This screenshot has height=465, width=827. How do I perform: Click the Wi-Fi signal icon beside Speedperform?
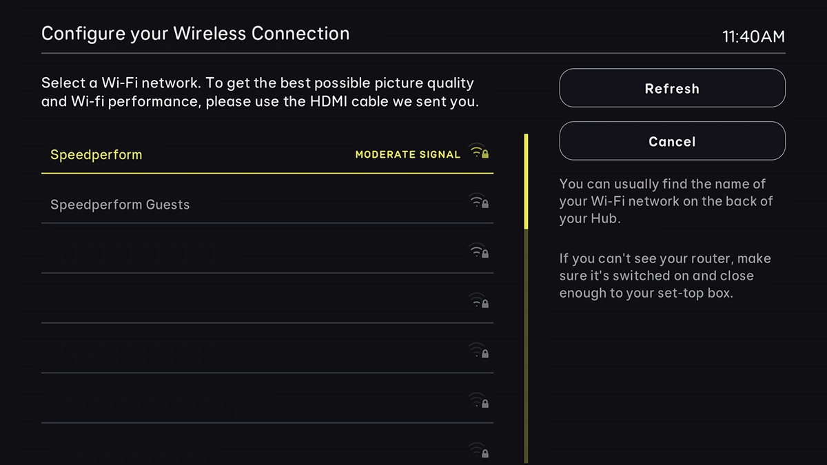pos(476,152)
